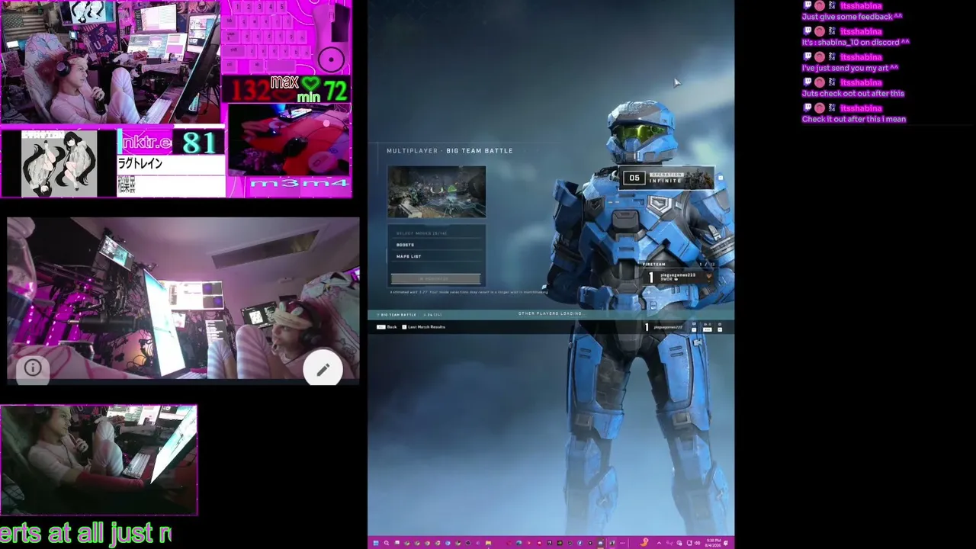The image size is (976, 549).
Task: Click the counter showing 81
Action: pyautogui.click(x=199, y=142)
